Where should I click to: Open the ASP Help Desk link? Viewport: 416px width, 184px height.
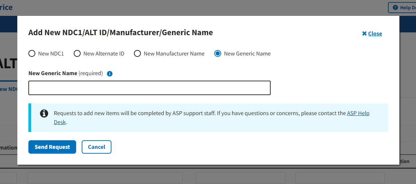pos(358,113)
